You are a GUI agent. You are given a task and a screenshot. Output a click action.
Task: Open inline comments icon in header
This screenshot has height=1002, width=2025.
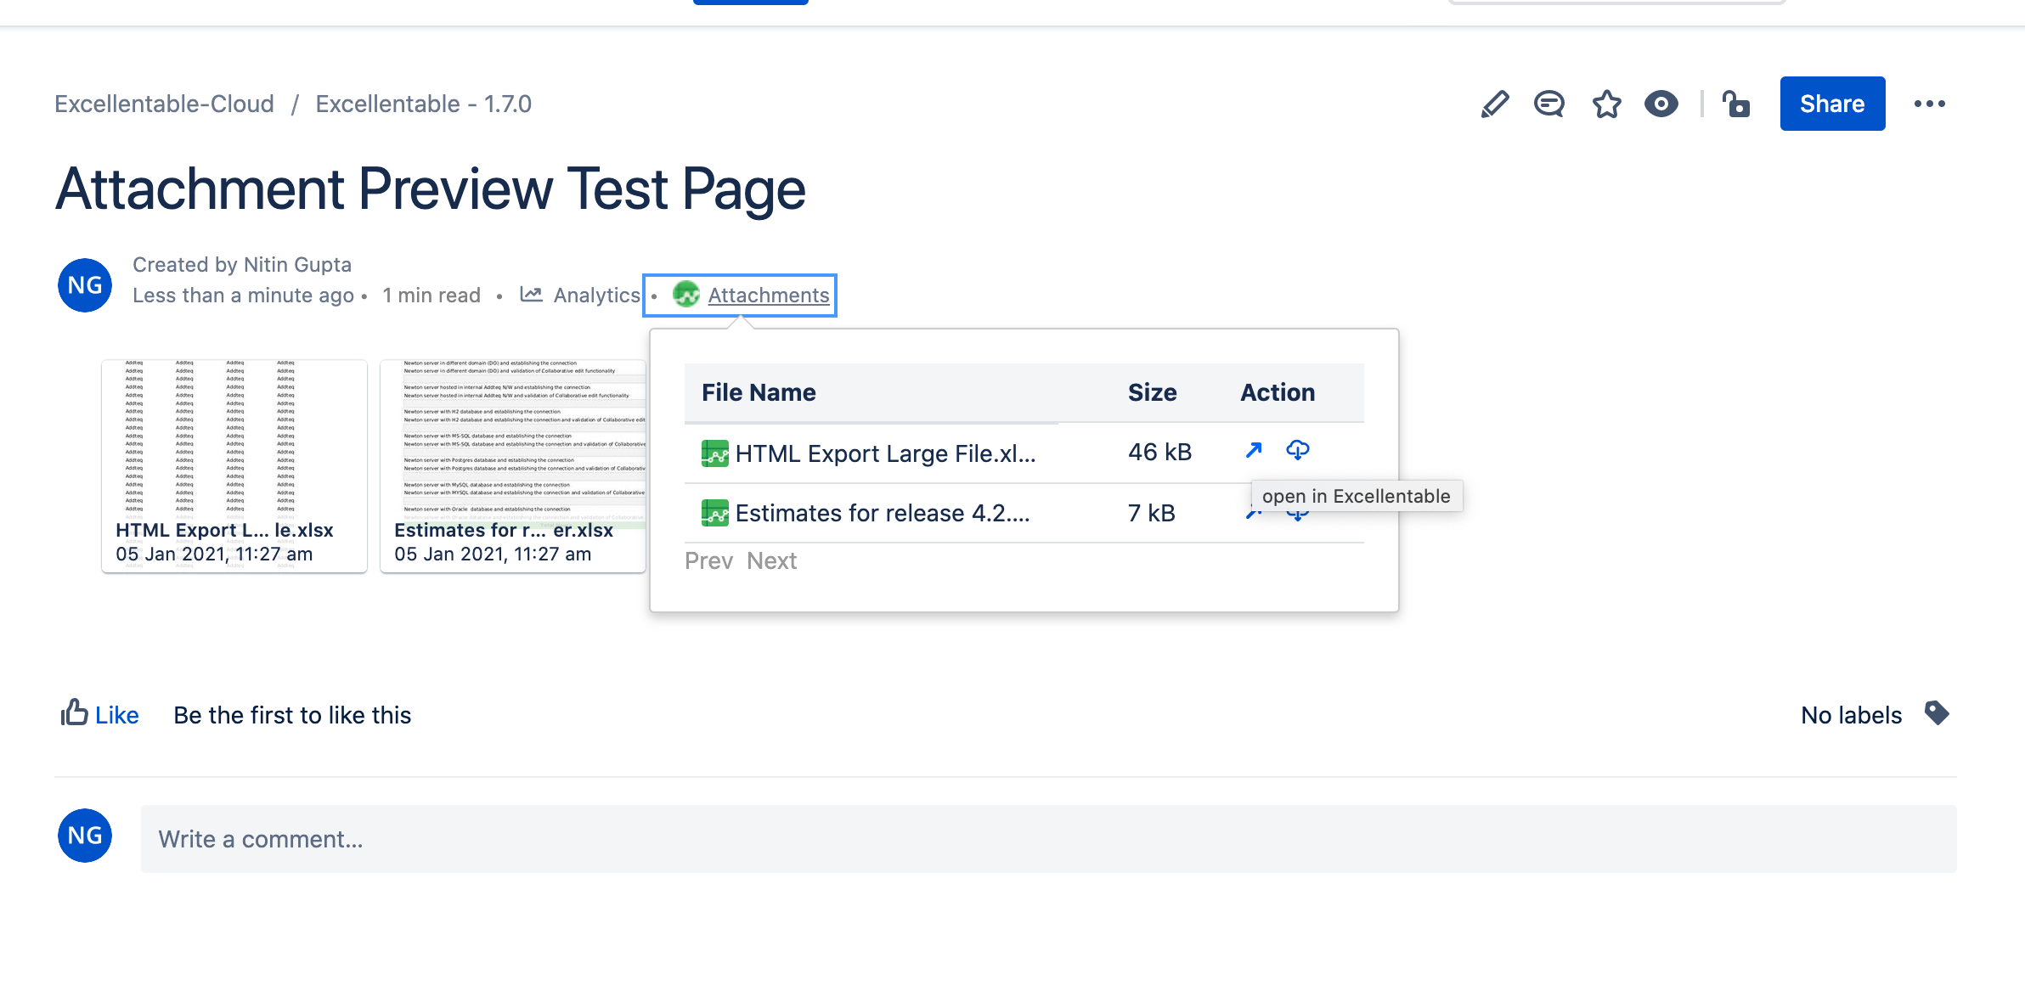pyautogui.click(x=1549, y=104)
